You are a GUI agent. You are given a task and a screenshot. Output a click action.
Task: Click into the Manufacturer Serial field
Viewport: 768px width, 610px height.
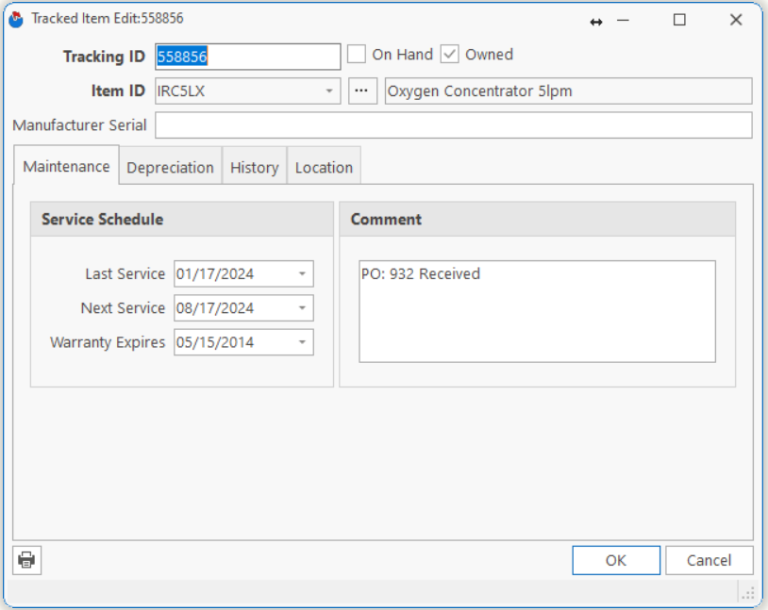(x=453, y=125)
